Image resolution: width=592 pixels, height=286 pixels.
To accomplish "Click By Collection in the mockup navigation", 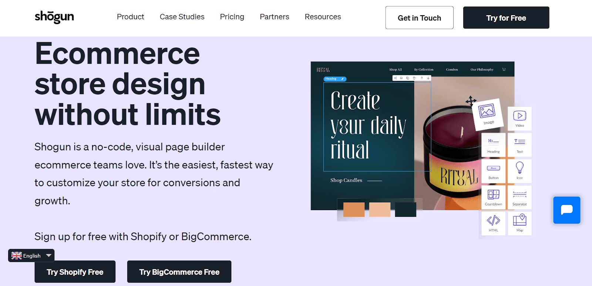I will point(424,70).
